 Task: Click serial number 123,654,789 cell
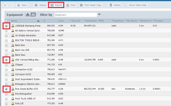click(x=90, y=60)
